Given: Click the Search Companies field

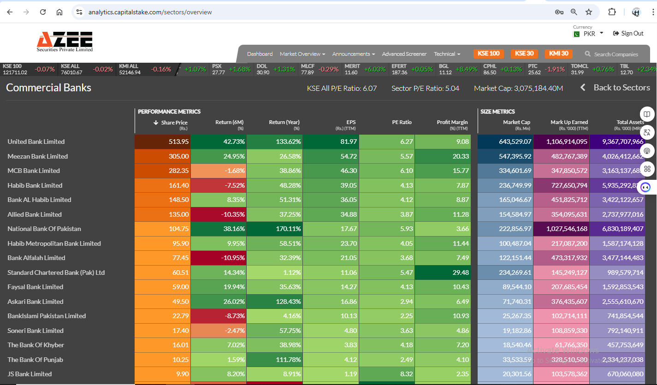Looking at the screenshot, I should tap(616, 54).
